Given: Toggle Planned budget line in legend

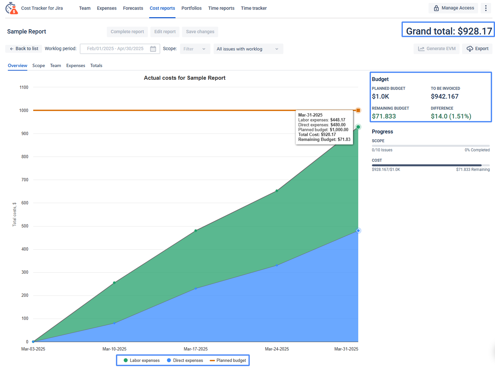Looking at the screenshot, I should pos(228,360).
